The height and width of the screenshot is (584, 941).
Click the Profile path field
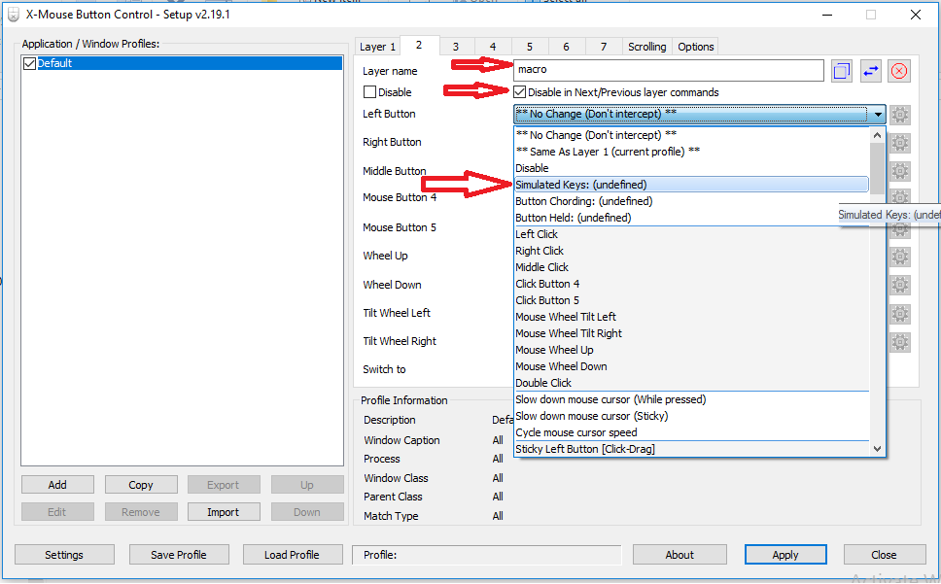[487, 555]
